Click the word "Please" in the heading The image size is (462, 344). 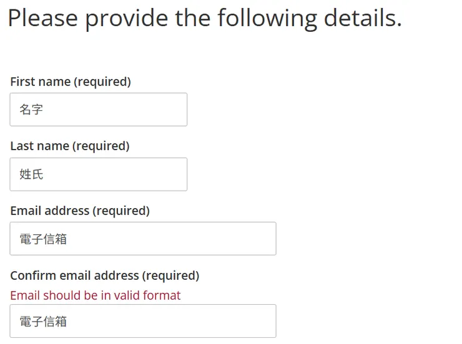(x=42, y=18)
